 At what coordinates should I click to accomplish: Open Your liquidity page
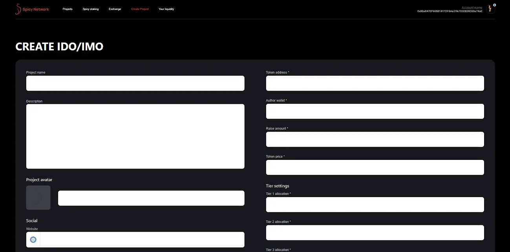click(166, 9)
